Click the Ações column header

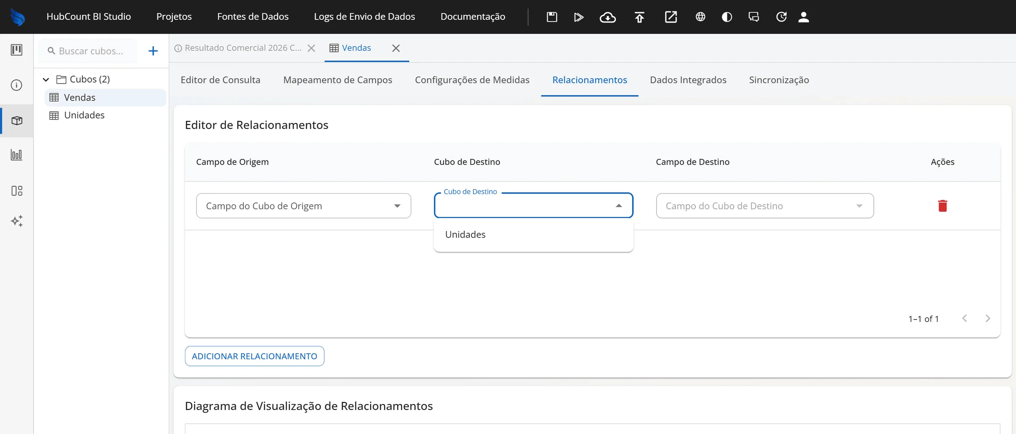pos(942,162)
